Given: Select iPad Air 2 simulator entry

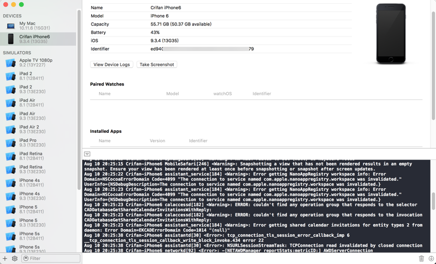Looking at the screenshot, I should [x=38, y=129].
